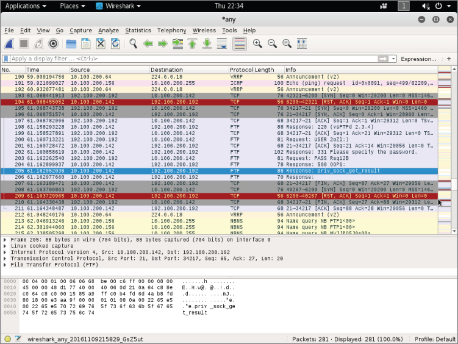
Task: Apply display filter arrow button
Action: (383, 59)
